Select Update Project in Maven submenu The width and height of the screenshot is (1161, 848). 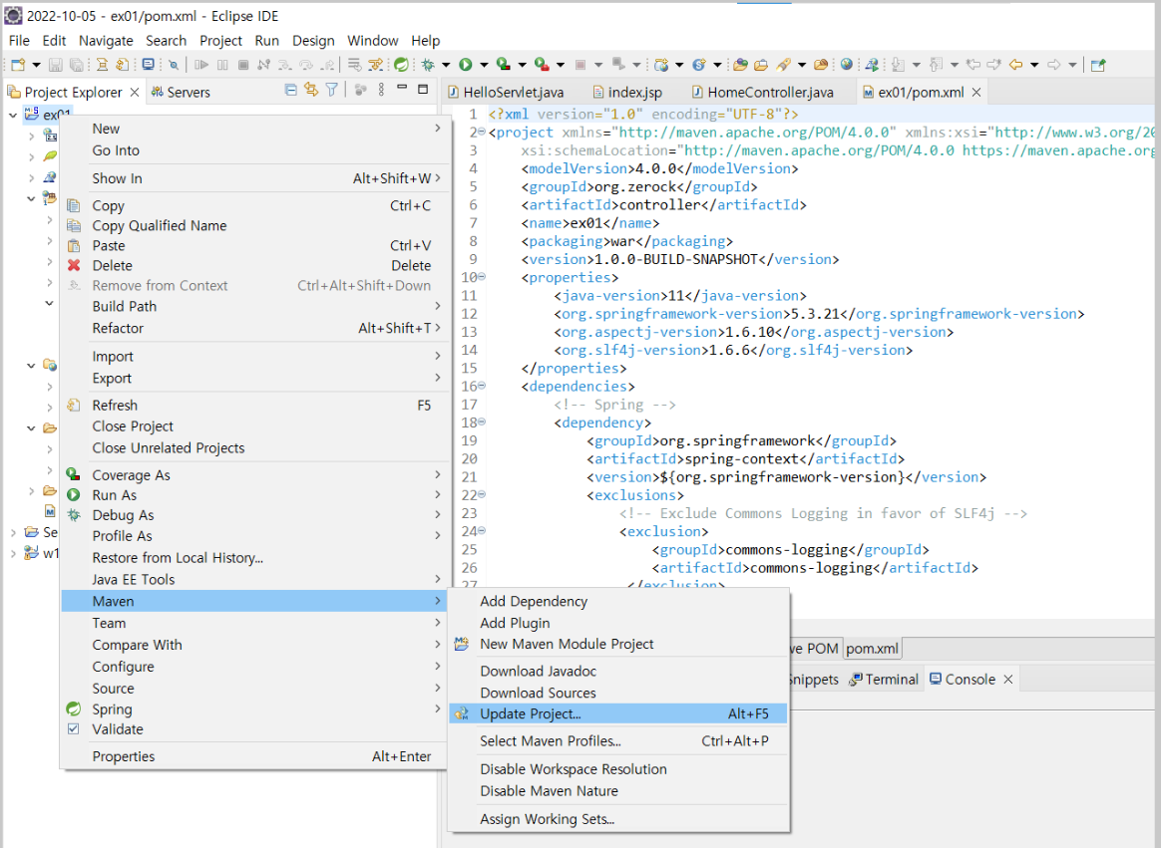pos(618,714)
